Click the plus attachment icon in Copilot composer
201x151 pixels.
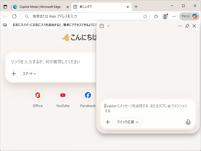pos(108,122)
